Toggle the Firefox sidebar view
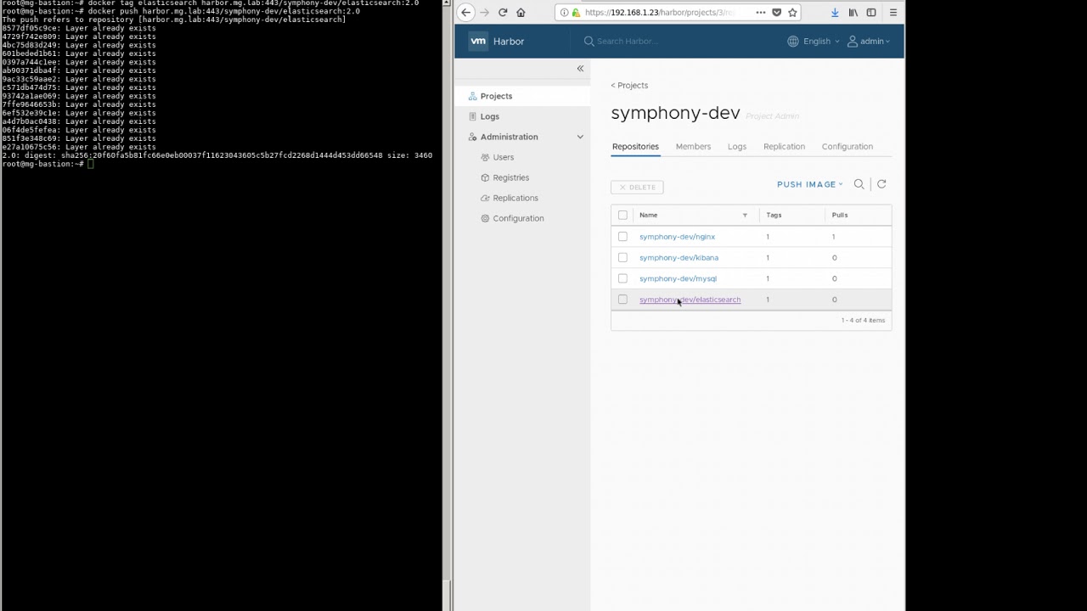The height and width of the screenshot is (611, 1087). coord(871,13)
